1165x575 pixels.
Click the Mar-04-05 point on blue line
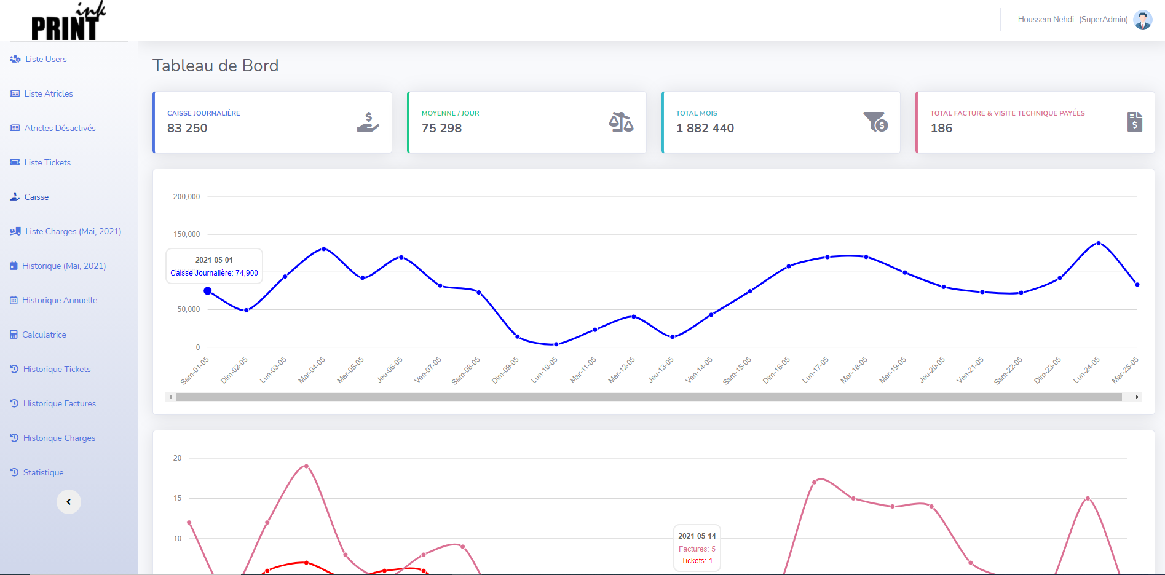point(324,249)
